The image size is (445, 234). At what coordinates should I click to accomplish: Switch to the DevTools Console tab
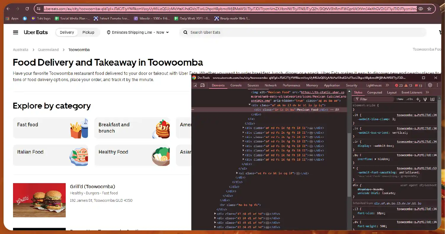[x=236, y=85]
